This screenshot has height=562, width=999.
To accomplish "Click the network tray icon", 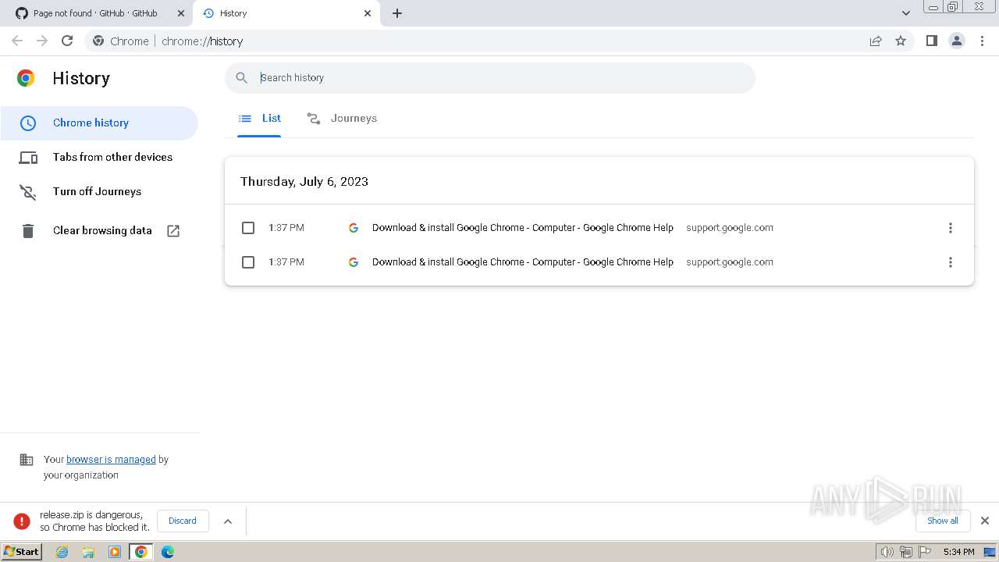I will point(906,552).
